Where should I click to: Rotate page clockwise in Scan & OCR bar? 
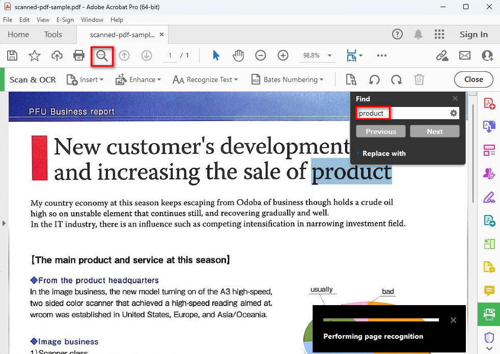pos(396,79)
